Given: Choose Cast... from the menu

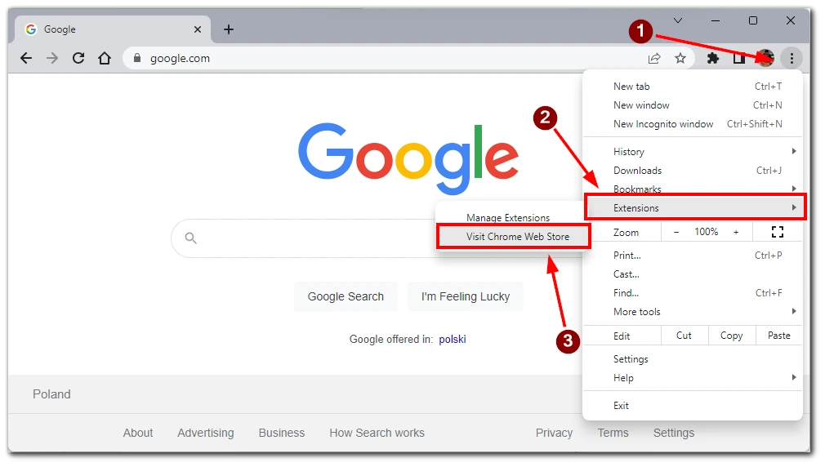Looking at the screenshot, I should (693, 274).
